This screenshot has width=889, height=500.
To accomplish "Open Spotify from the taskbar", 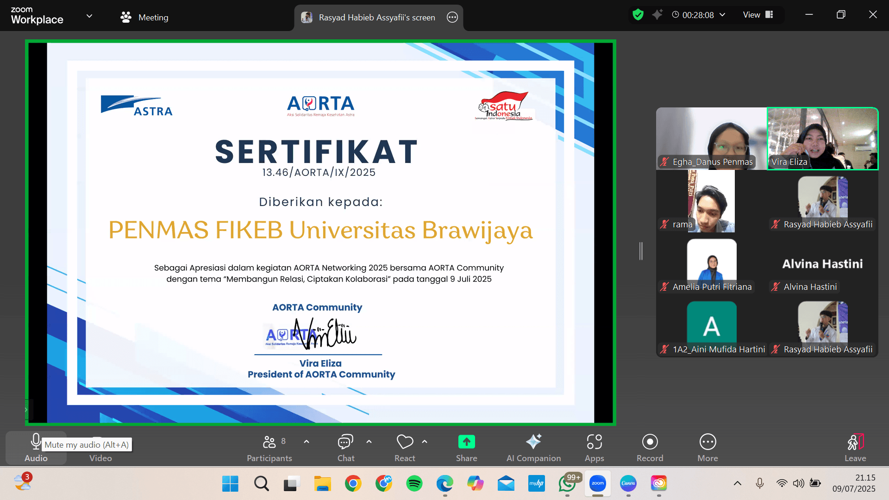I will click(x=414, y=483).
